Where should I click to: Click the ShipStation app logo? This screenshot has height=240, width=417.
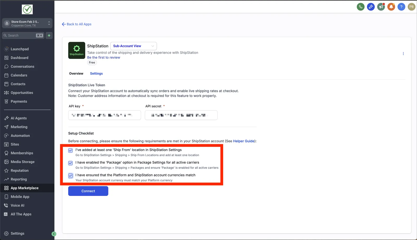pos(77,50)
